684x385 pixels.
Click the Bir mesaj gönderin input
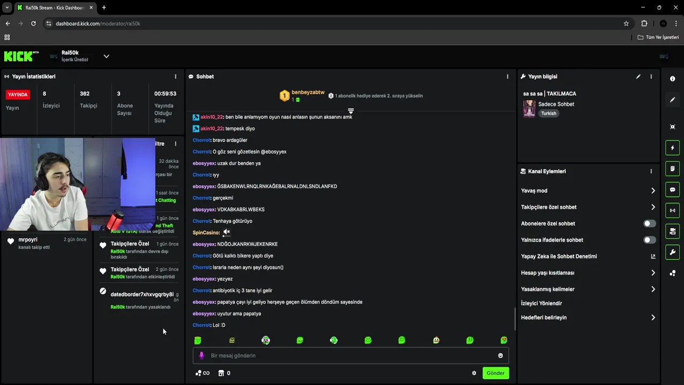tap(351, 356)
